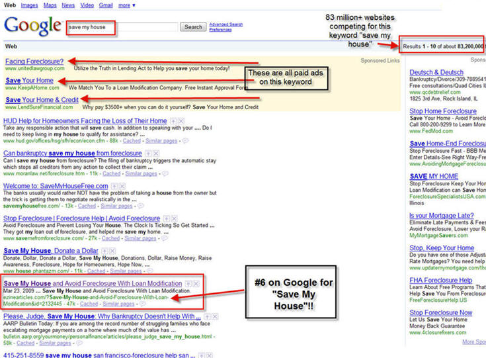Screen dimensions: 486x358
Task: Comment on the savemefromforeclosure.com result
Action: coord(164,238)
